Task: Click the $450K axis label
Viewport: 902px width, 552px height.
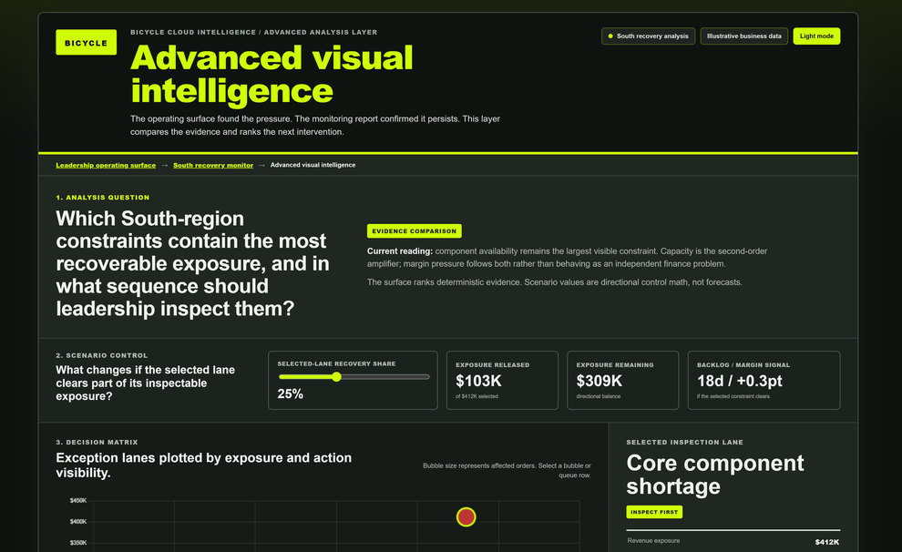Action: 77,500
